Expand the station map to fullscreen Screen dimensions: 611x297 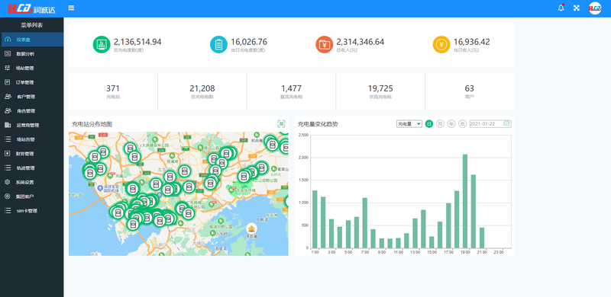(x=281, y=123)
